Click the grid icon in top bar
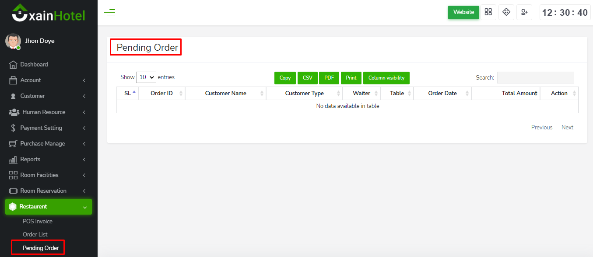This screenshot has width=593, height=257. 488,12
